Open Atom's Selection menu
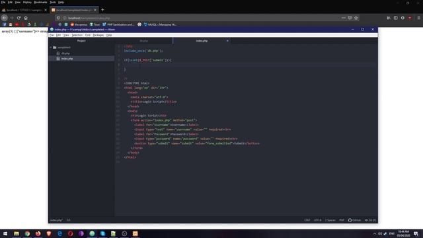 point(77,35)
